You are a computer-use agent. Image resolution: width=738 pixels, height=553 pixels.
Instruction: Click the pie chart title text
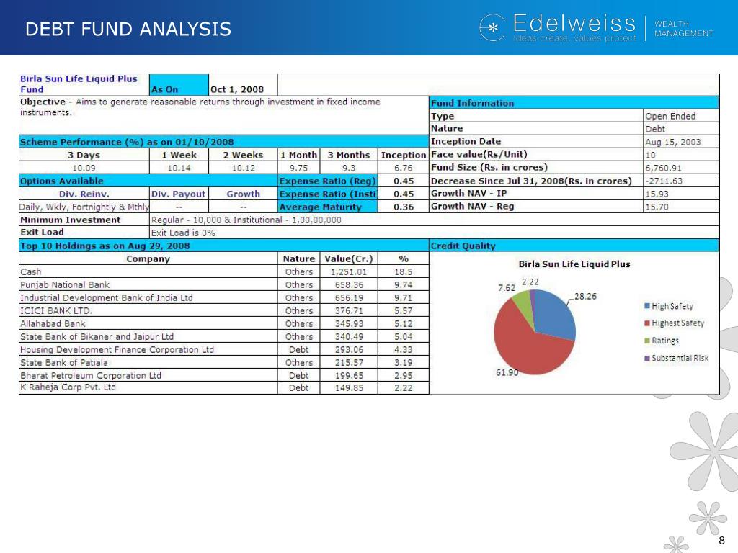[574, 264]
